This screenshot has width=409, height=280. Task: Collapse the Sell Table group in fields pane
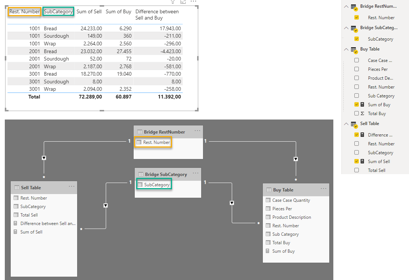(x=346, y=124)
